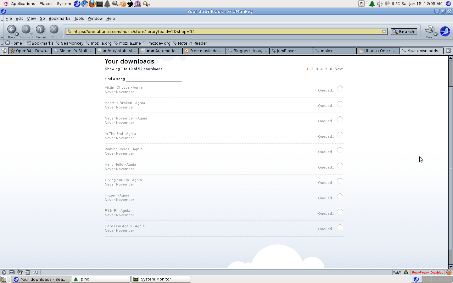Screen dimensions: 453x283
Task: Click the Search button next to URL bar
Action: (x=404, y=31)
